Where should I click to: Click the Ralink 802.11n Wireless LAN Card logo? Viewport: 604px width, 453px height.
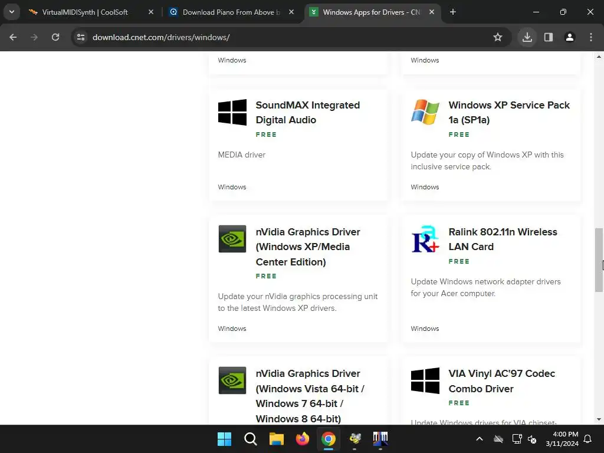(425, 239)
